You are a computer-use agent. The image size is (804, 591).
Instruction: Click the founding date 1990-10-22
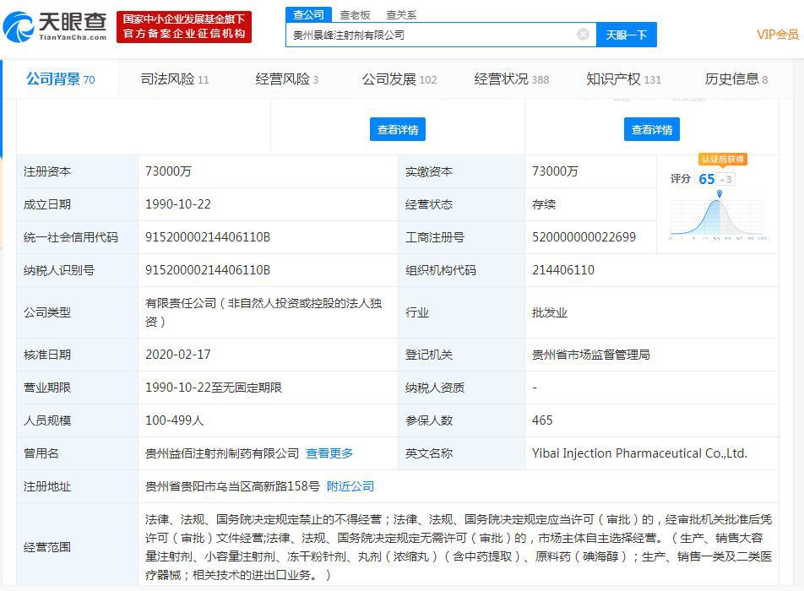coord(178,204)
